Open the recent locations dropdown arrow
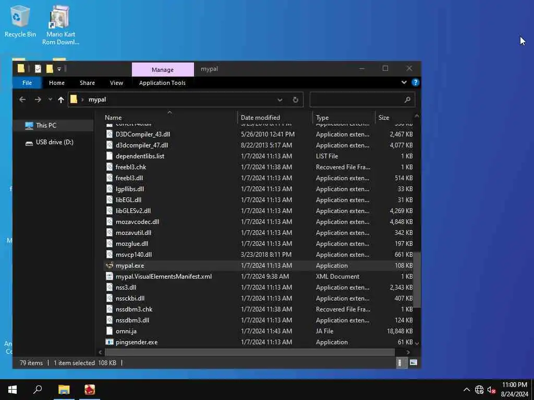The image size is (534, 400). pyautogui.click(x=50, y=99)
